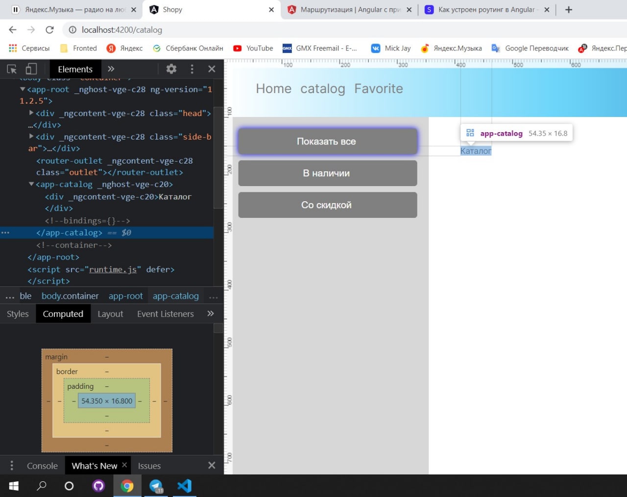
Task: Switch to the Яндекс.Музыка browser tab
Action: pos(73,9)
